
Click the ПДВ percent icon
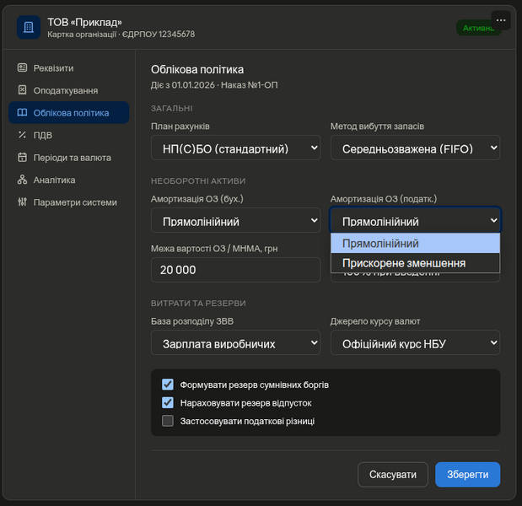click(x=22, y=135)
